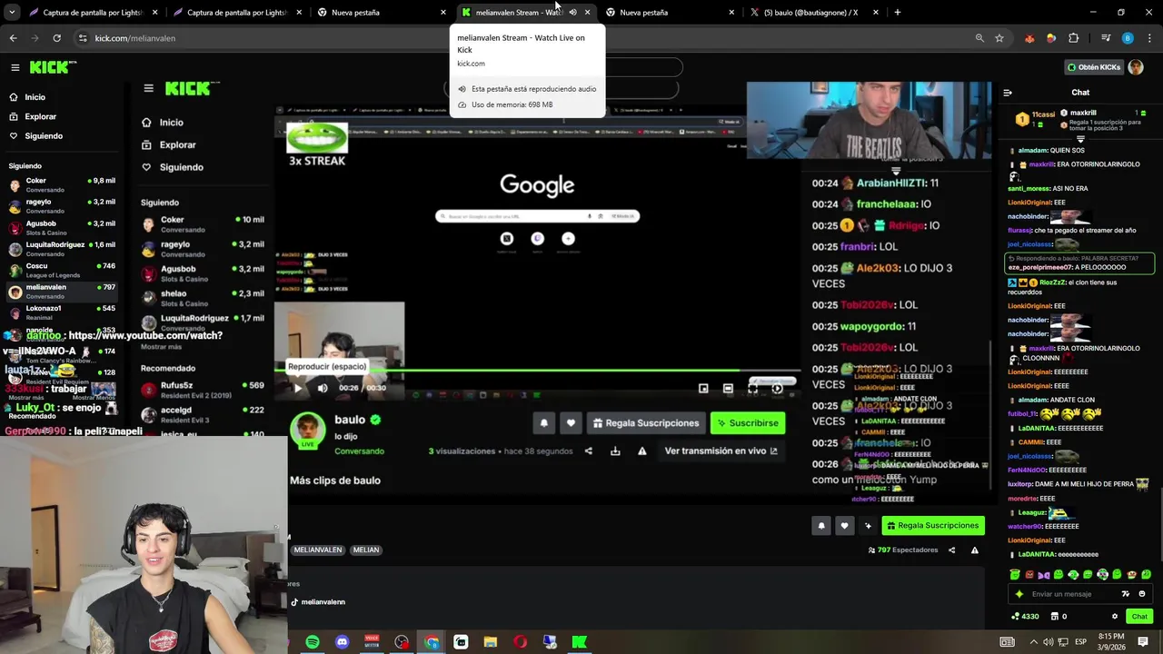Open the browser profile avatar menu
The image size is (1163, 654).
point(1128,38)
